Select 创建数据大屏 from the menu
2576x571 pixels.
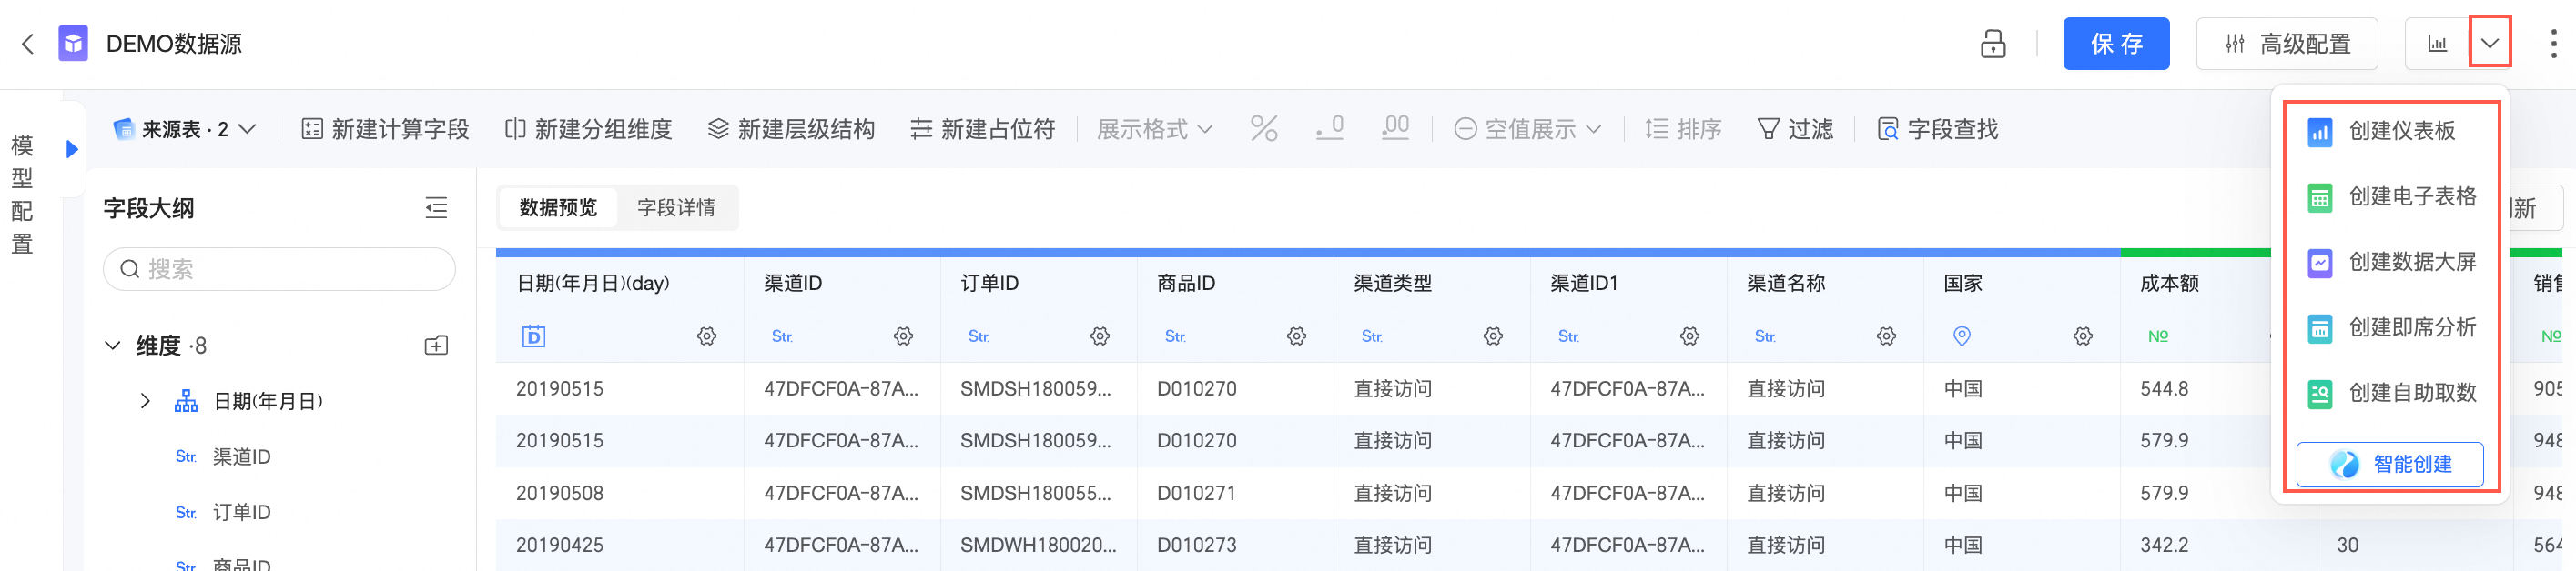2390,263
